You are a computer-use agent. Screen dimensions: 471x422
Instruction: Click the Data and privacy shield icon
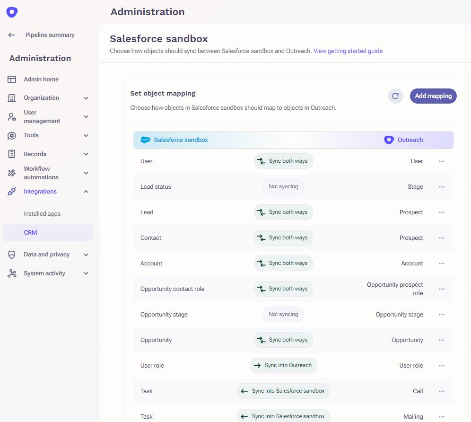(x=12, y=255)
